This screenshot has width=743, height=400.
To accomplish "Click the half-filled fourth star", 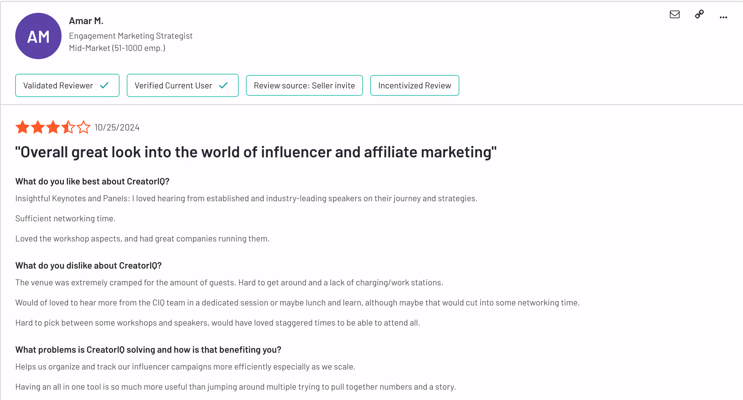I will coord(68,127).
